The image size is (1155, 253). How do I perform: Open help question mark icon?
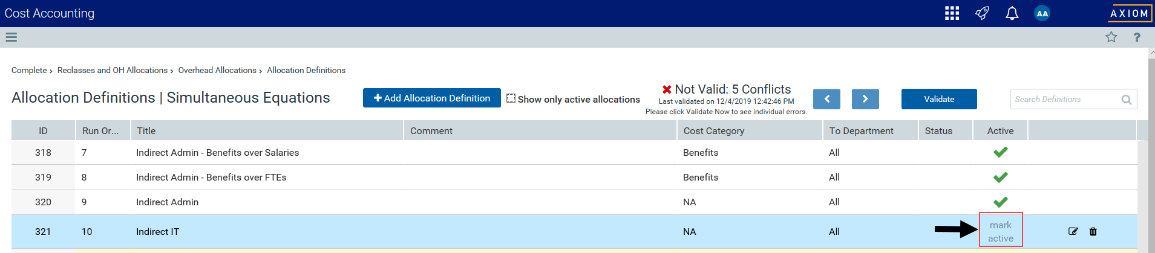1137,37
